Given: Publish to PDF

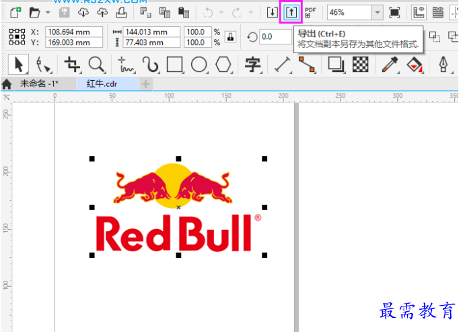Looking at the screenshot, I should pyautogui.click(x=310, y=12).
